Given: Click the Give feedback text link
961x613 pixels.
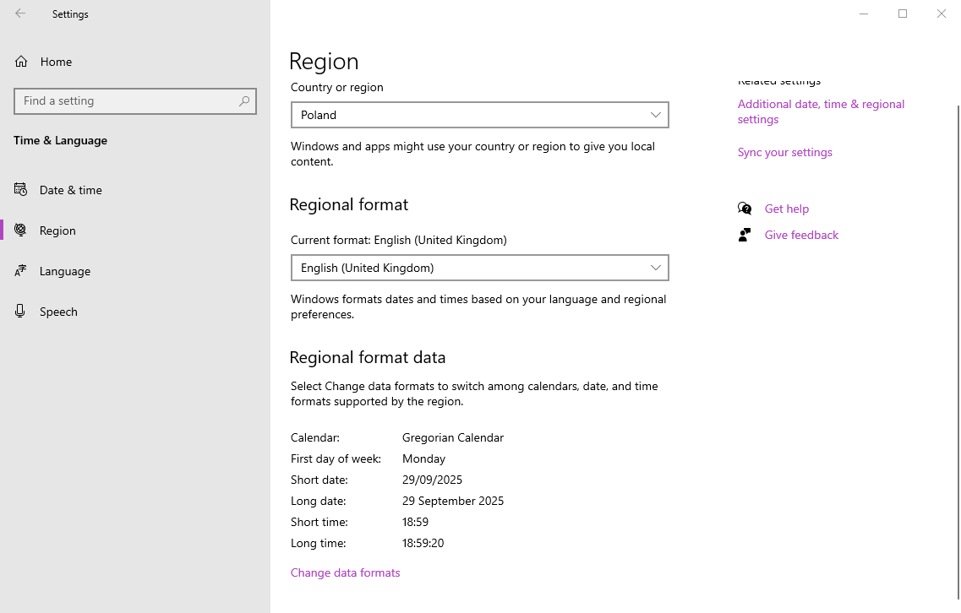Looking at the screenshot, I should [x=801, y=235].
